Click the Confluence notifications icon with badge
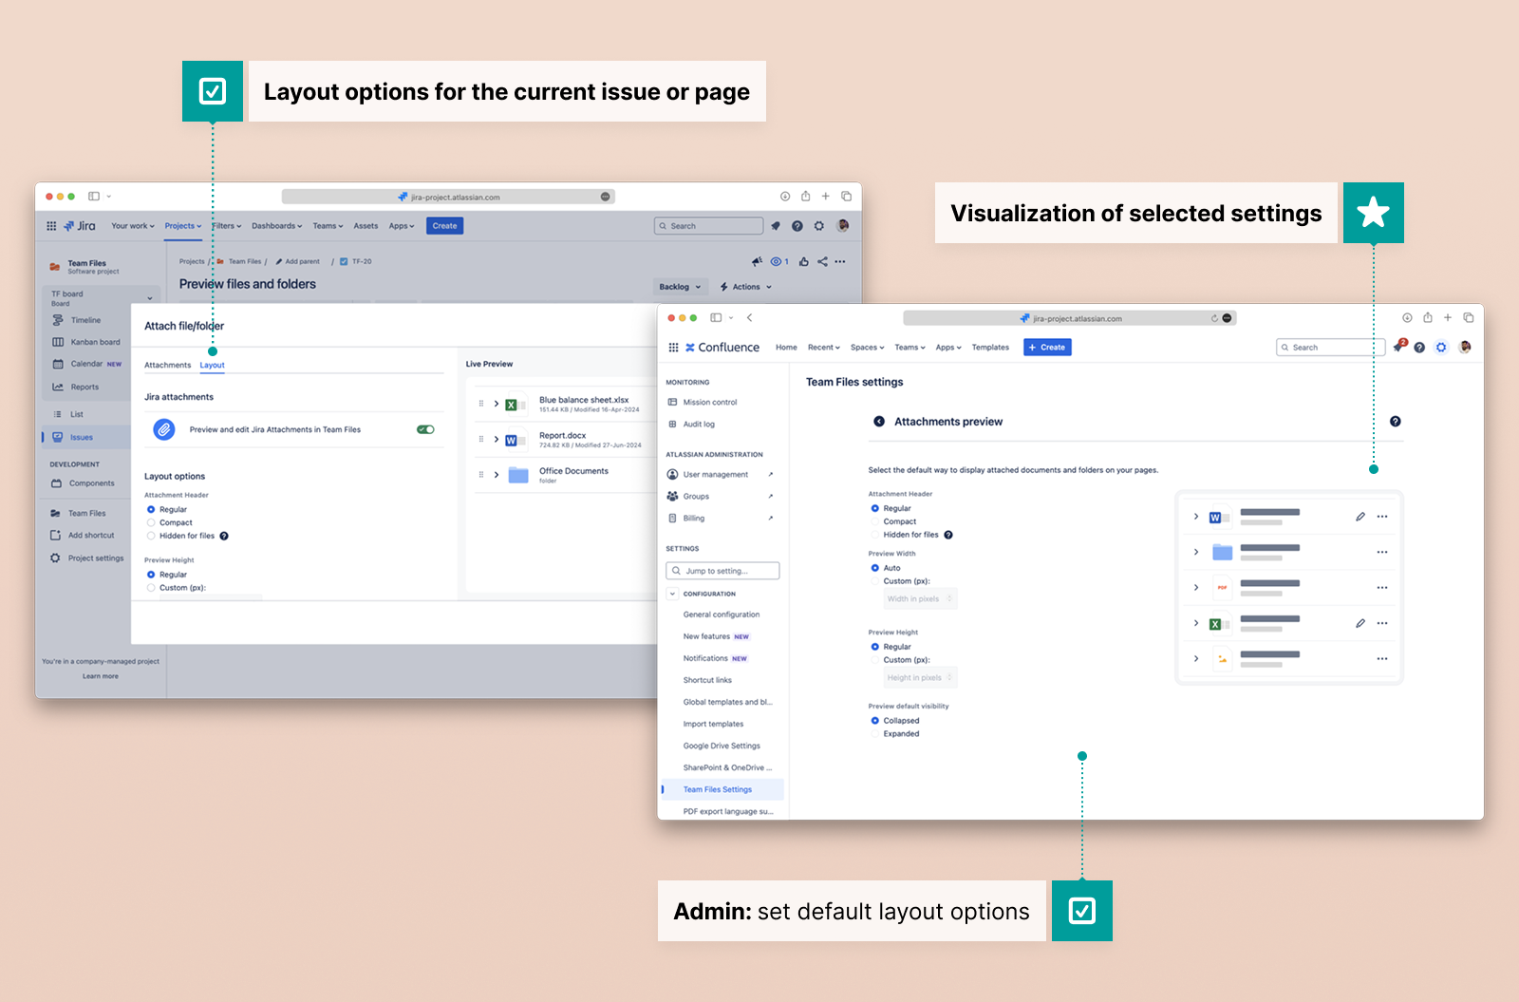The width and height of the screenshot is (1519, 1002). [x=1399, y=347]
